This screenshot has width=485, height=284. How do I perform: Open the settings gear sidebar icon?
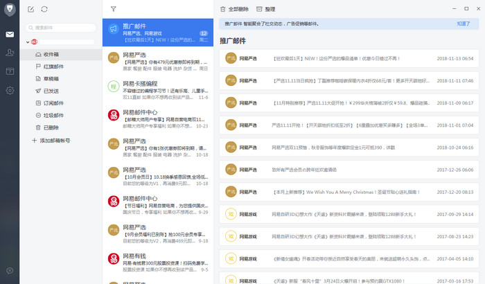click(x=10, y=90)
